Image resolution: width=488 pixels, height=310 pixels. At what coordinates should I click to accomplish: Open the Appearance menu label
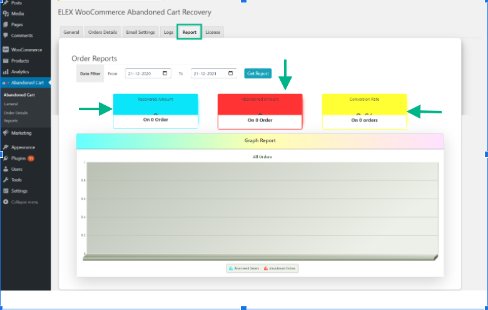tap(23, 147)
